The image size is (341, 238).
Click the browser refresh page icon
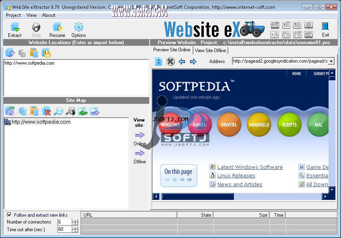158,61
